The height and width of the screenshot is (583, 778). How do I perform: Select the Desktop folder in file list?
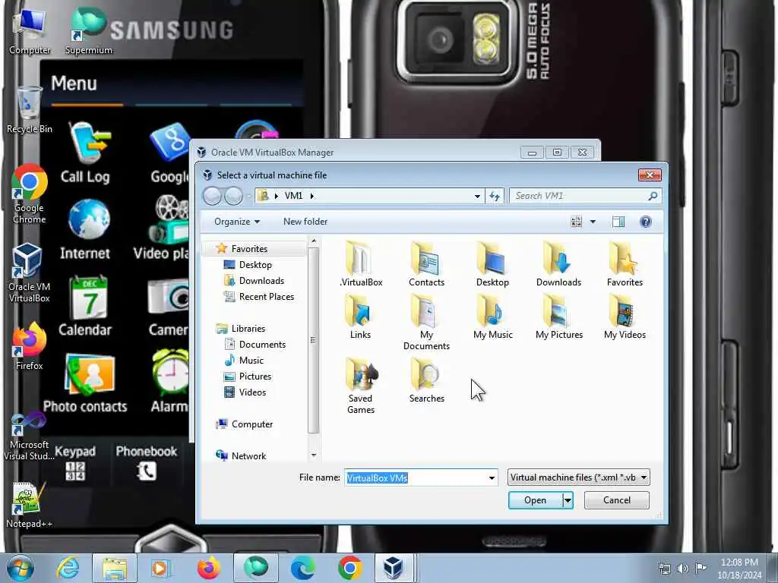click(x=492, y=264)
